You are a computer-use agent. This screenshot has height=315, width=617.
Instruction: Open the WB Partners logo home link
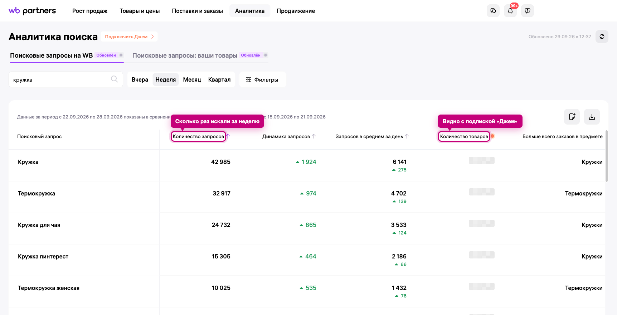point(32,11)
